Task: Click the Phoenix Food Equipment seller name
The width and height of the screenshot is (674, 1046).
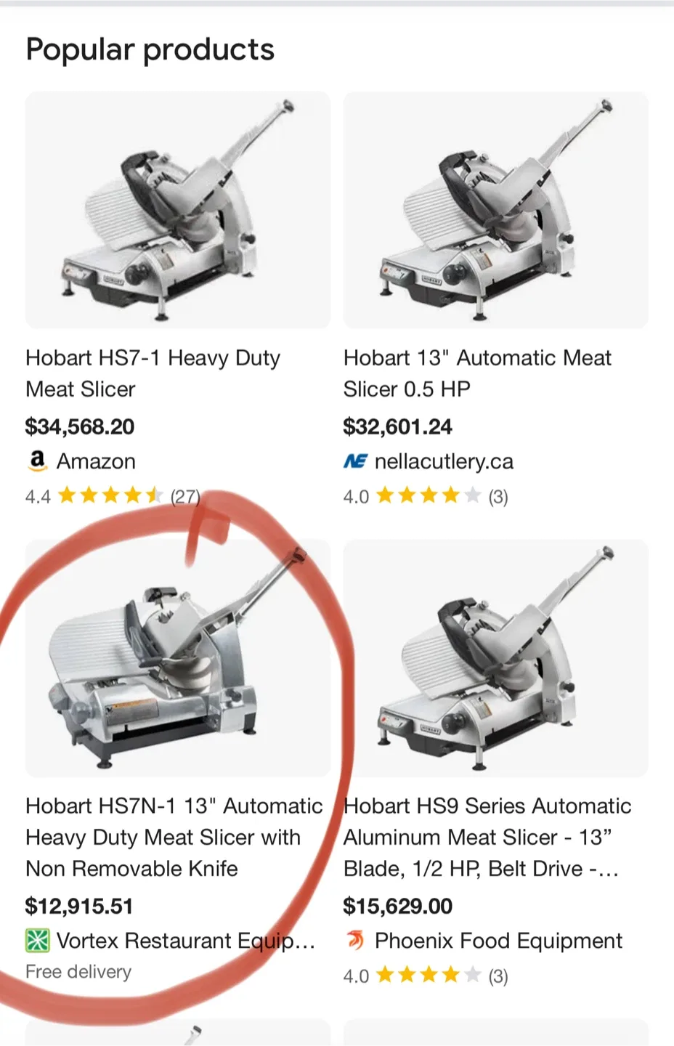Action: click(x=498, y=941)
